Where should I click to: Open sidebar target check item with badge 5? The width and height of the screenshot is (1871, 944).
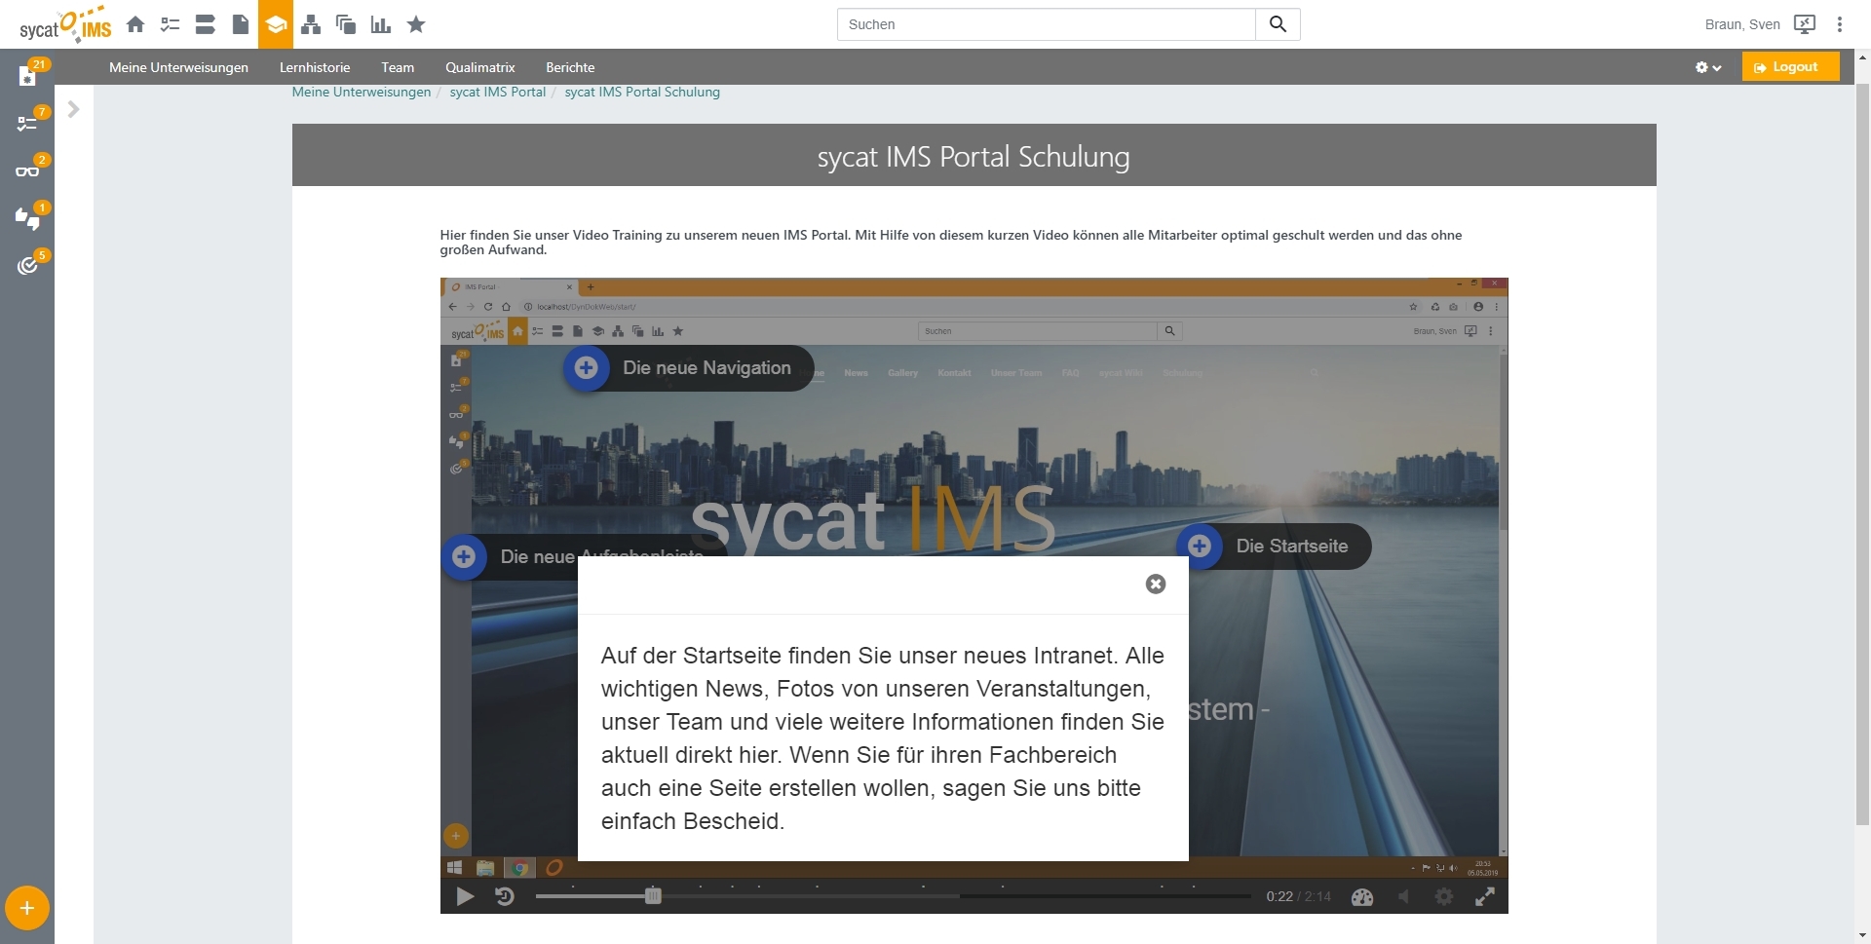click(27, 265)
